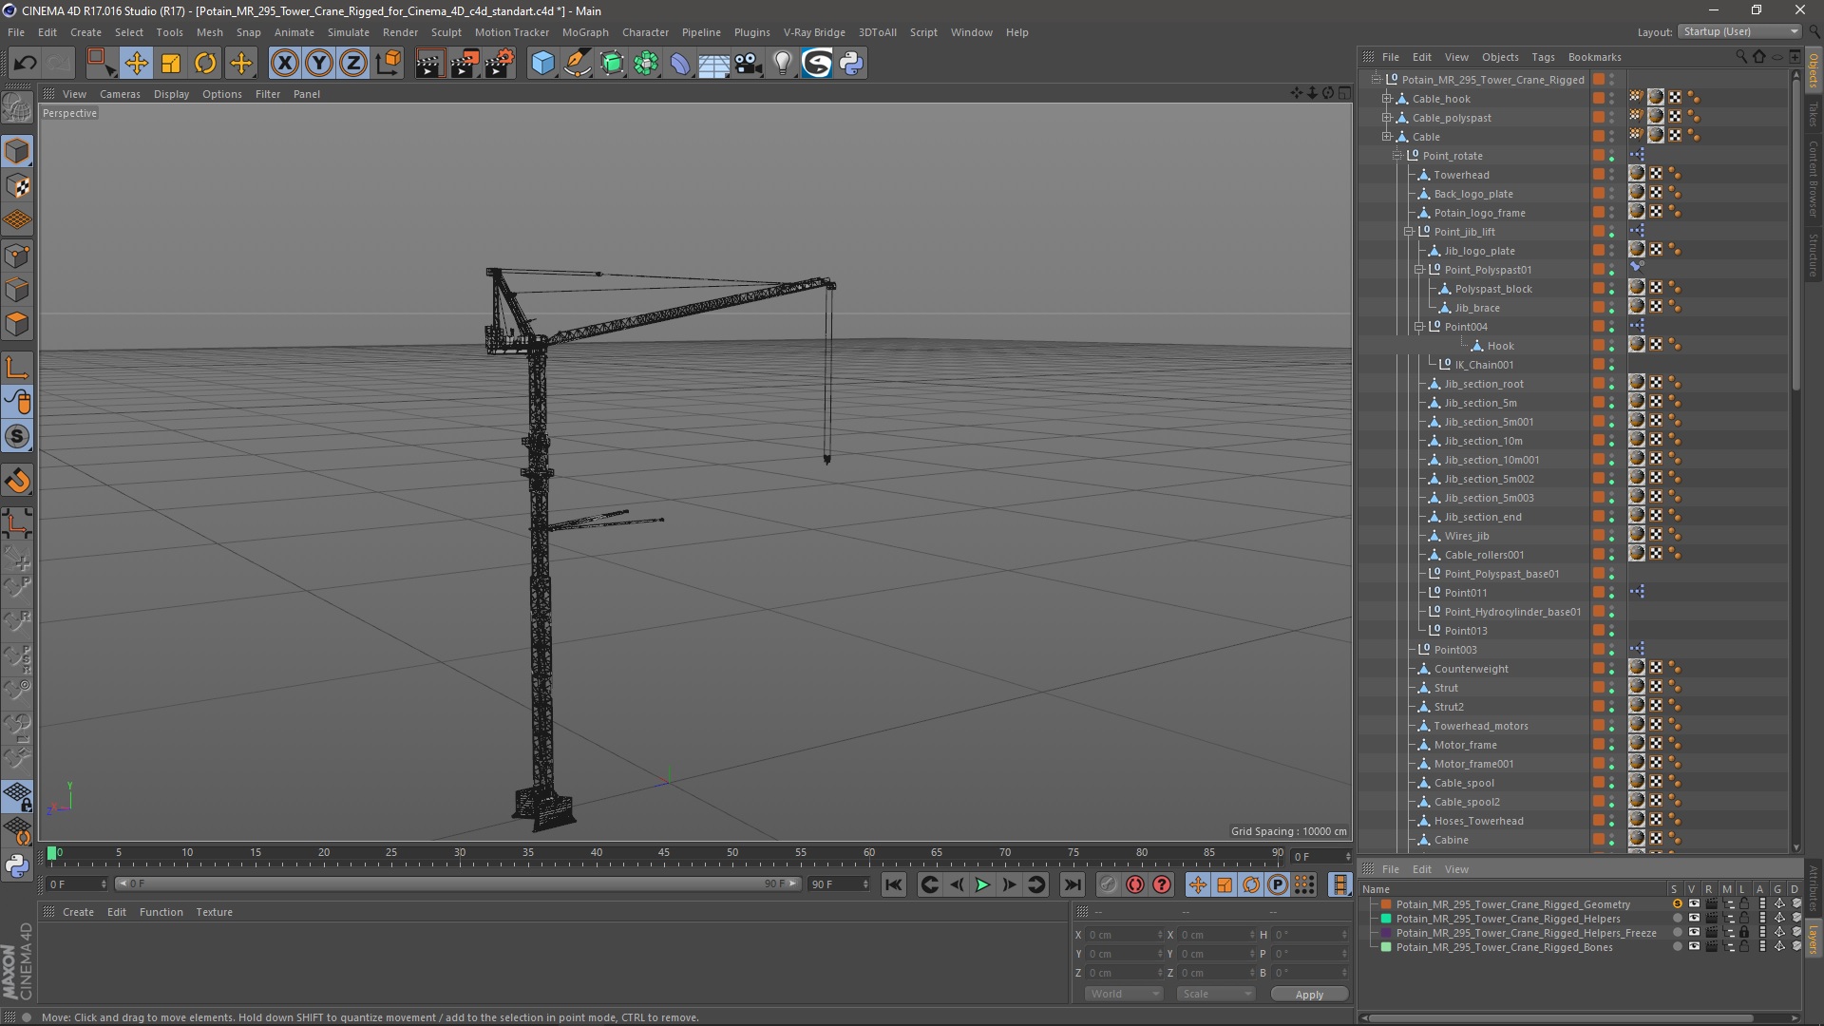Toggle visibility dots of Counterweight object

(1611, 669)
